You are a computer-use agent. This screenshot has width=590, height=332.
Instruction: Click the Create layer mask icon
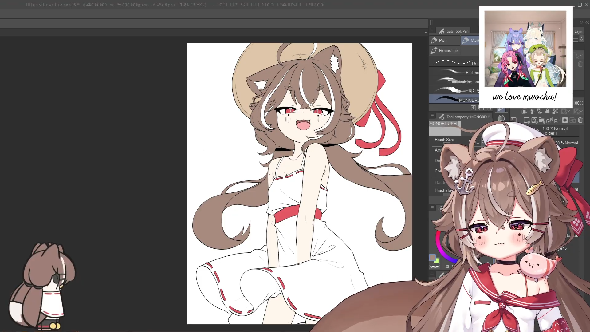pos(565,120)
